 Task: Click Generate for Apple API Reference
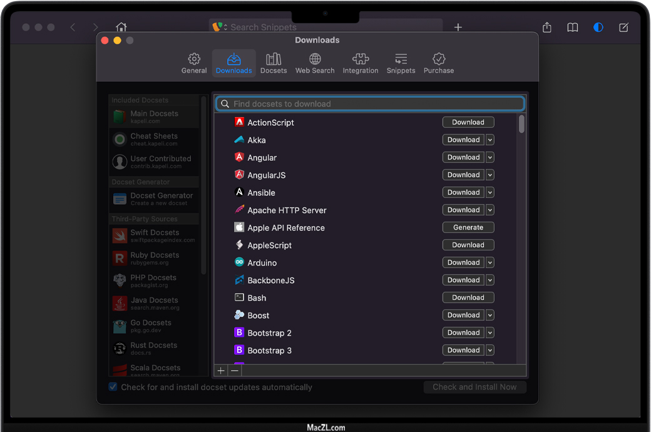(x=468, y=228)
